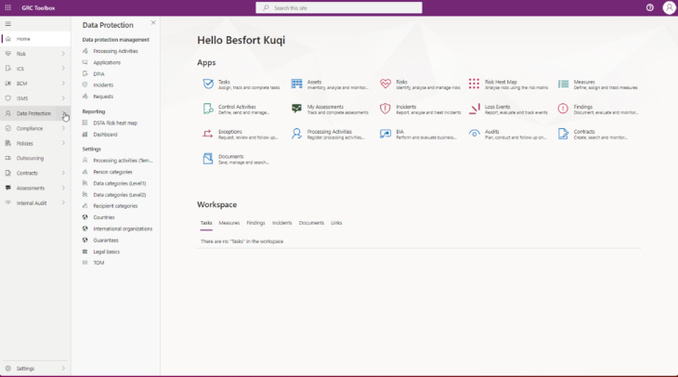Open the BIA app icon
This screenshot has height=377, width=678.
click(385, 134)
